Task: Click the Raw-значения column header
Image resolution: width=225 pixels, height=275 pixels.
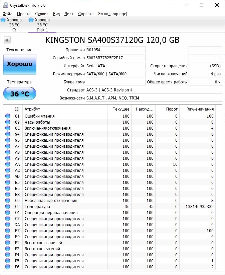Action: click(x=198, y=109)
